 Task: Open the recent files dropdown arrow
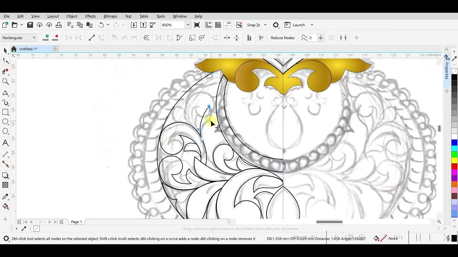pos(21,25)
